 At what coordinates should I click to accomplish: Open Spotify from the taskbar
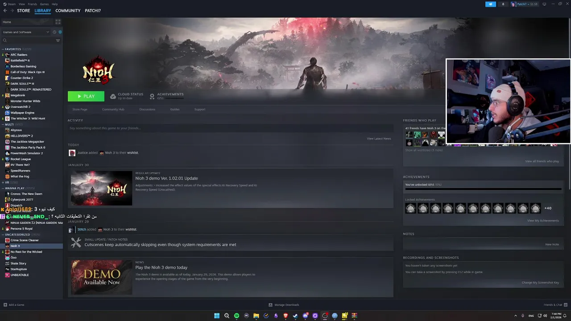[236, 316]
